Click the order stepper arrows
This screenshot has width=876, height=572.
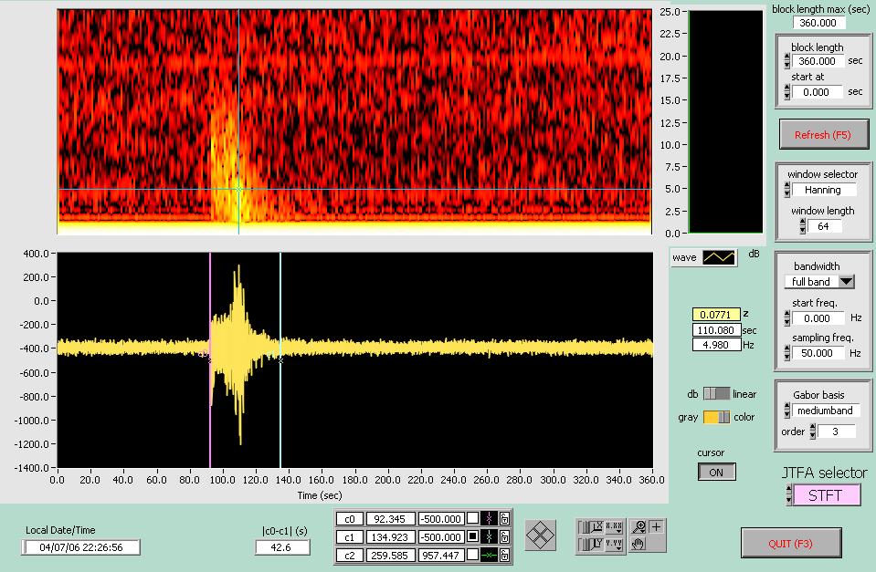(x=813, y=432)
